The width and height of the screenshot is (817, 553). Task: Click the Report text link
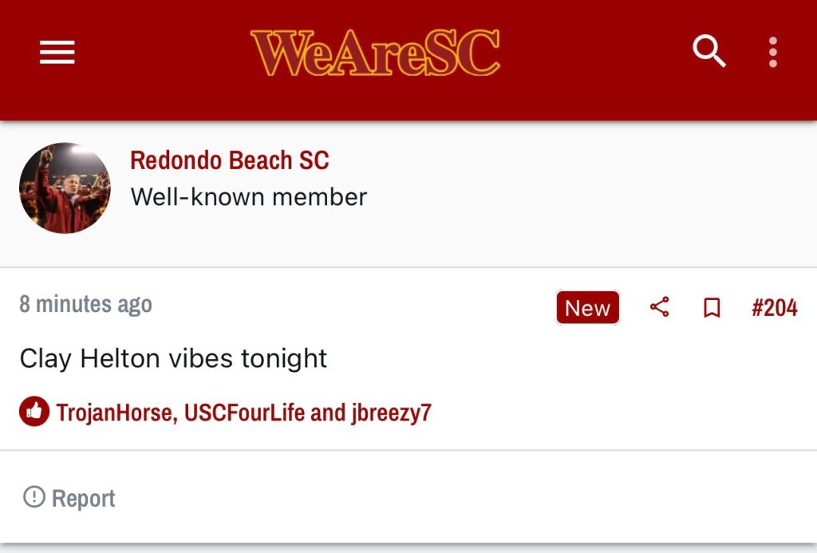84,499
